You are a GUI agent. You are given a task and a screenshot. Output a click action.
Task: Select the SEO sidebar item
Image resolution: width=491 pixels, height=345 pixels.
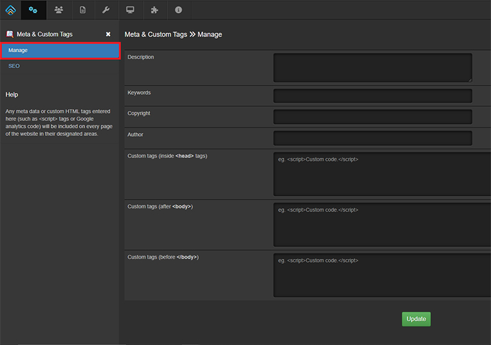click(14, 66)
